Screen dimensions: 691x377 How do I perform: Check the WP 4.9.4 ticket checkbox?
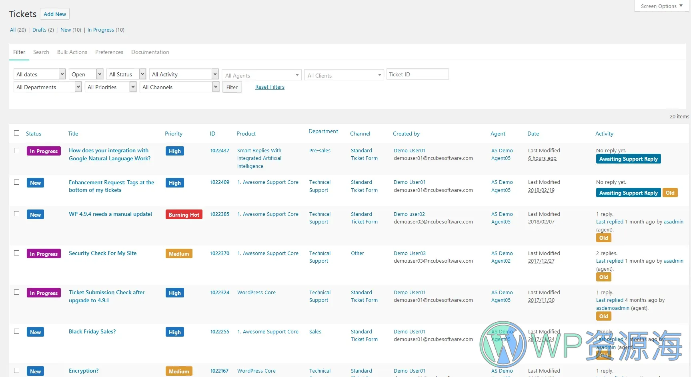pos(16,214)
